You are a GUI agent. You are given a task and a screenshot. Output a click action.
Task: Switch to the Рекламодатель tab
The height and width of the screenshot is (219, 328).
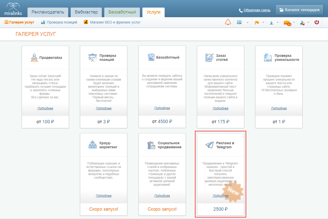(x=48, y=12)
